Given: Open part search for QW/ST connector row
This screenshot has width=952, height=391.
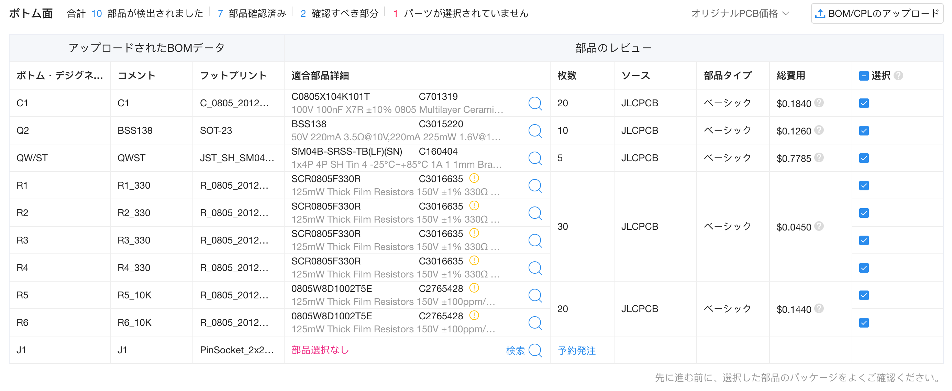Looking at the screenshot, I should point(535,158).
